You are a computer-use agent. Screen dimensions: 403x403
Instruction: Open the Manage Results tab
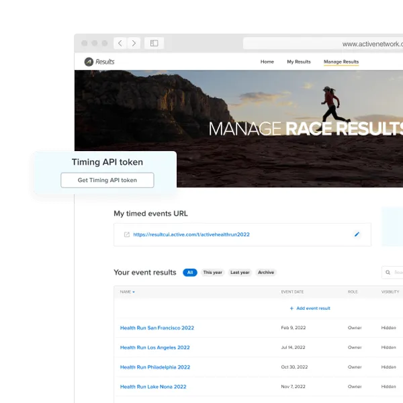(x=341, y=62)
